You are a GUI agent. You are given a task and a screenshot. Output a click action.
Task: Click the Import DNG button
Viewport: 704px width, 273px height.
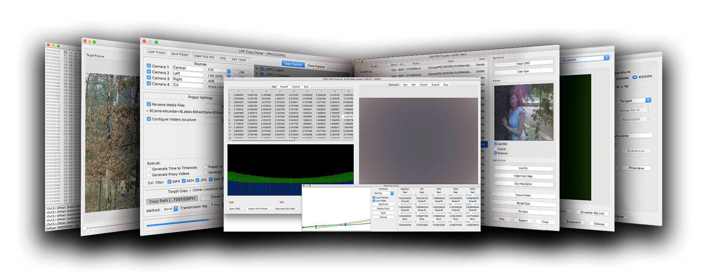pos(523,63)
